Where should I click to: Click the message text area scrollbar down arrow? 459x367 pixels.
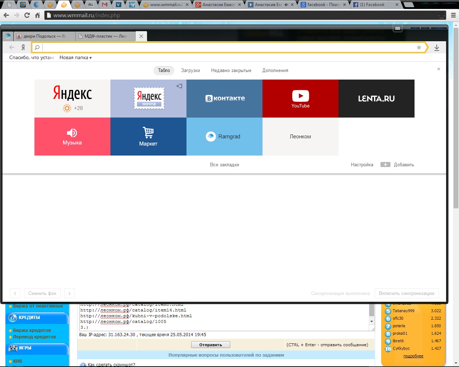pos(372,321)
